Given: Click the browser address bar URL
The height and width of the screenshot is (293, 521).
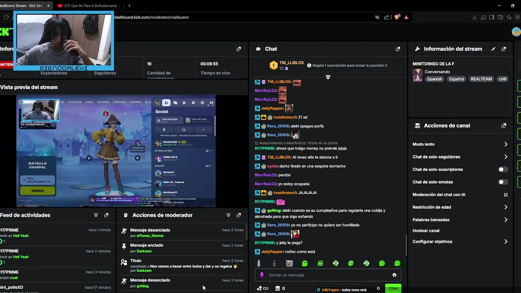Looking at the screenshot, I should (151, 17).
